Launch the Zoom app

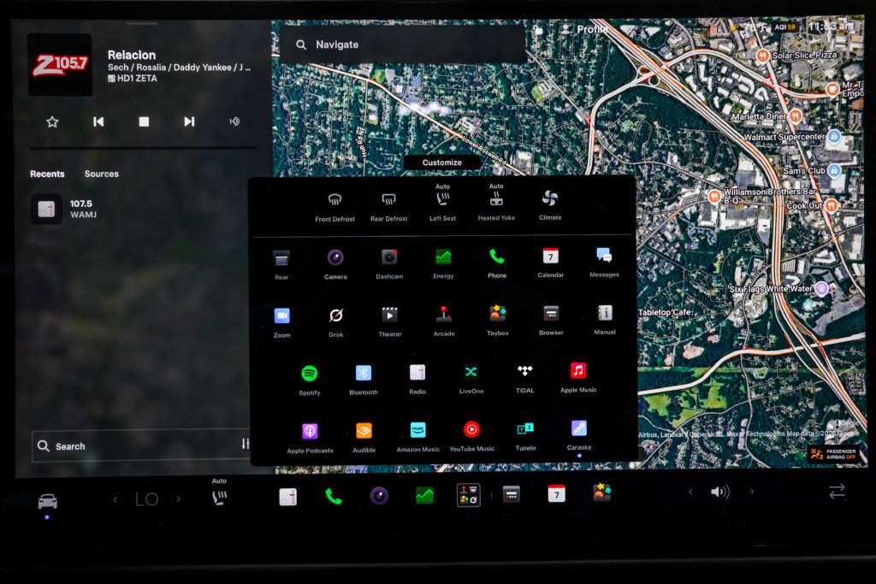(x=281, y=322)
